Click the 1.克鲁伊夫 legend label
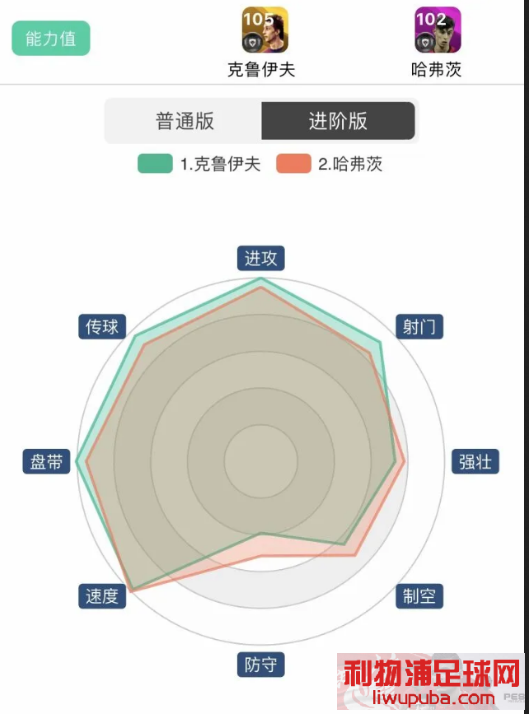 (221, 164)
